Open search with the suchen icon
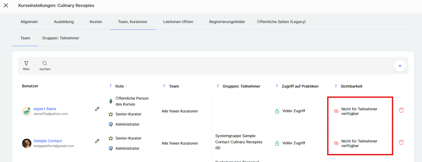This screenshot has height=162, width=422. click(x=45, y=63)
